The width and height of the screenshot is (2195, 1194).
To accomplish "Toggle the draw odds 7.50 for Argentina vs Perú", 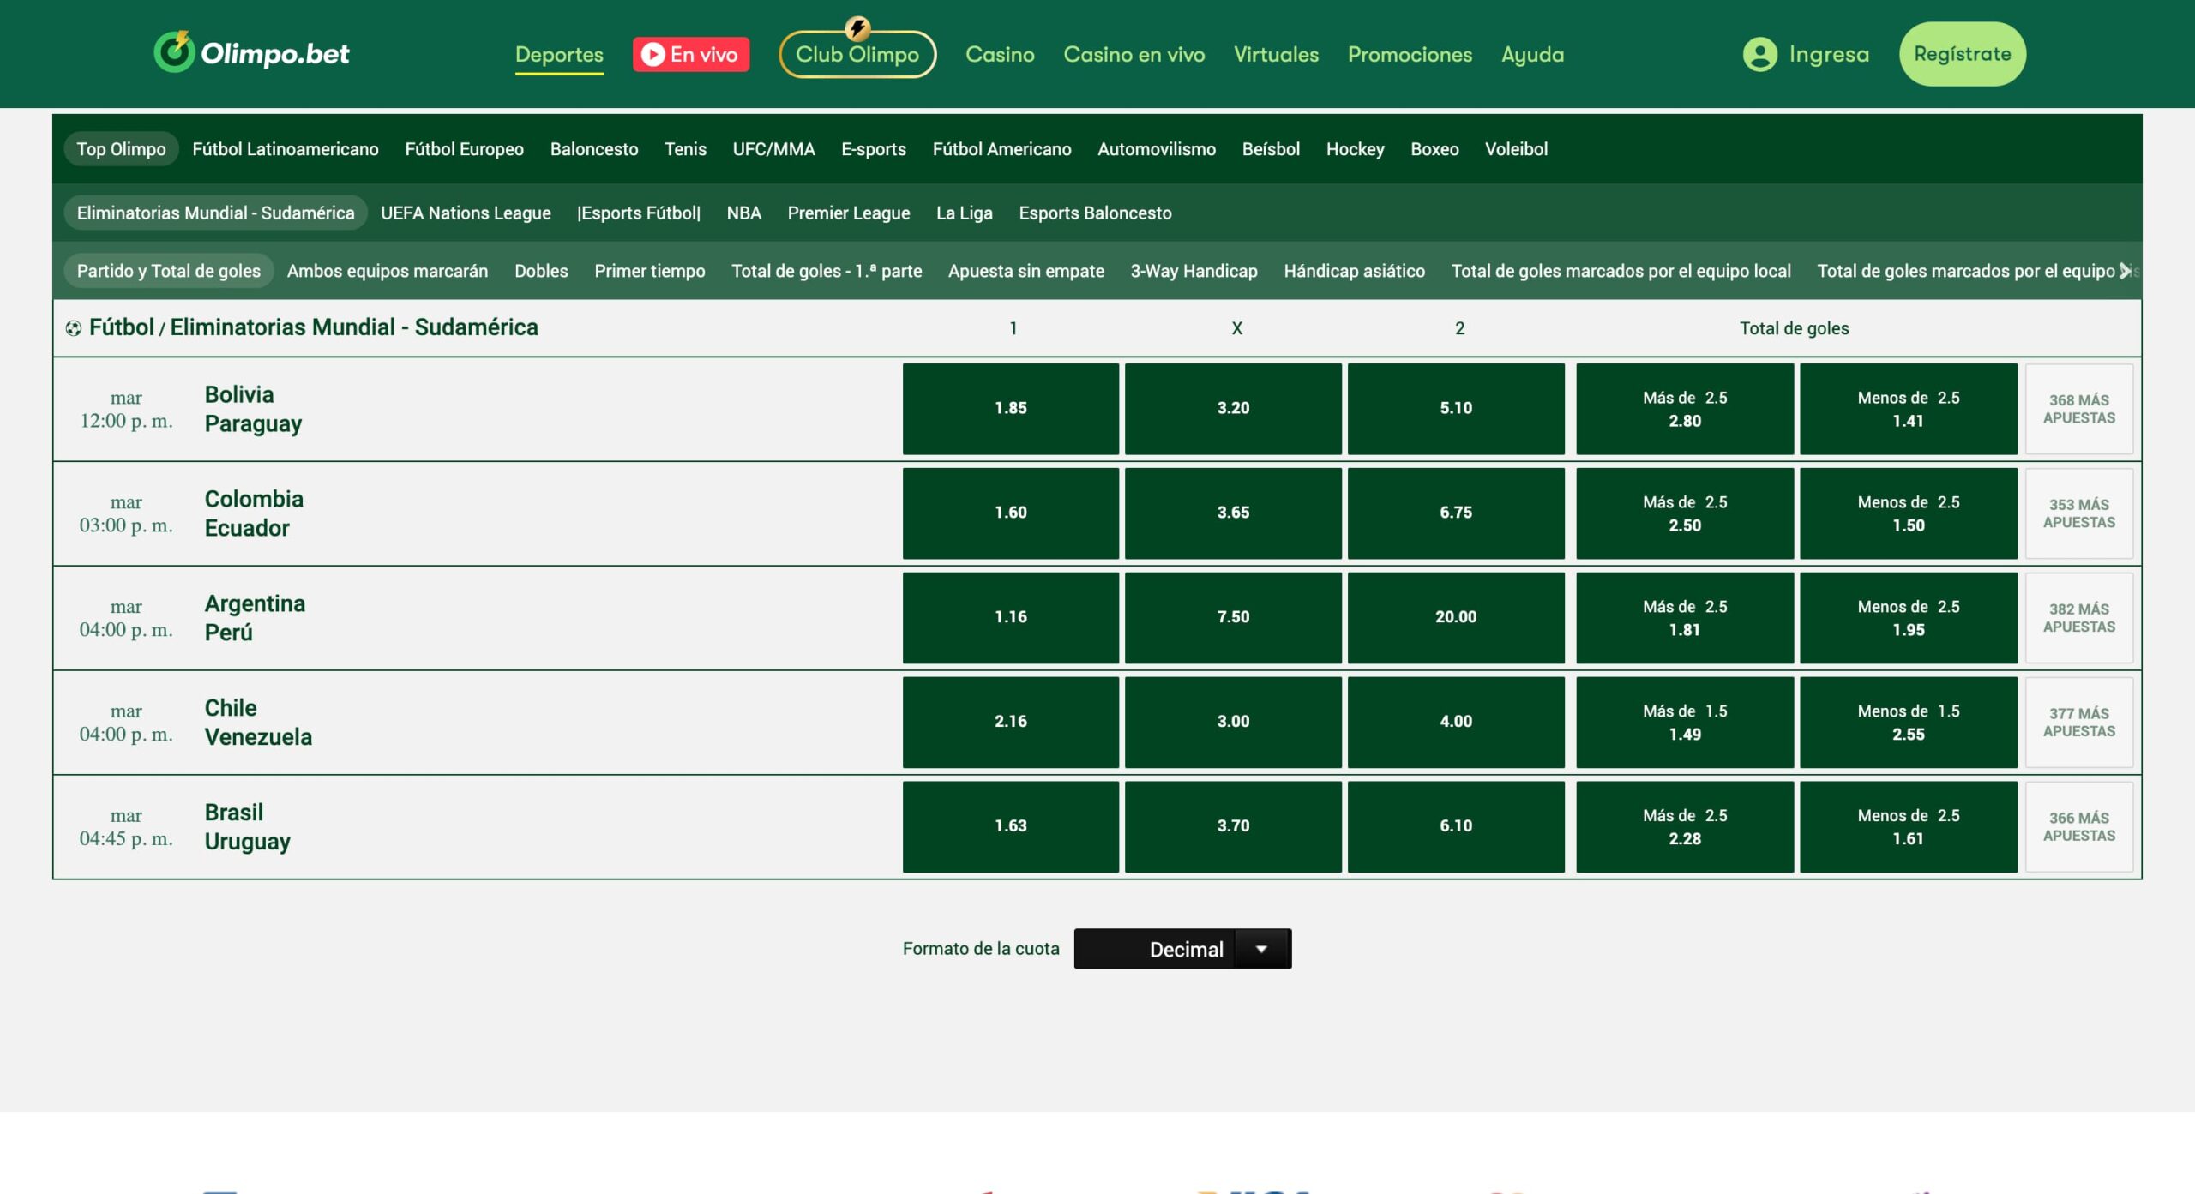I will [x=1233, y=616].
